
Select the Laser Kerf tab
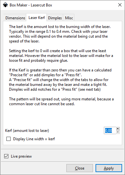click(37, 17)
